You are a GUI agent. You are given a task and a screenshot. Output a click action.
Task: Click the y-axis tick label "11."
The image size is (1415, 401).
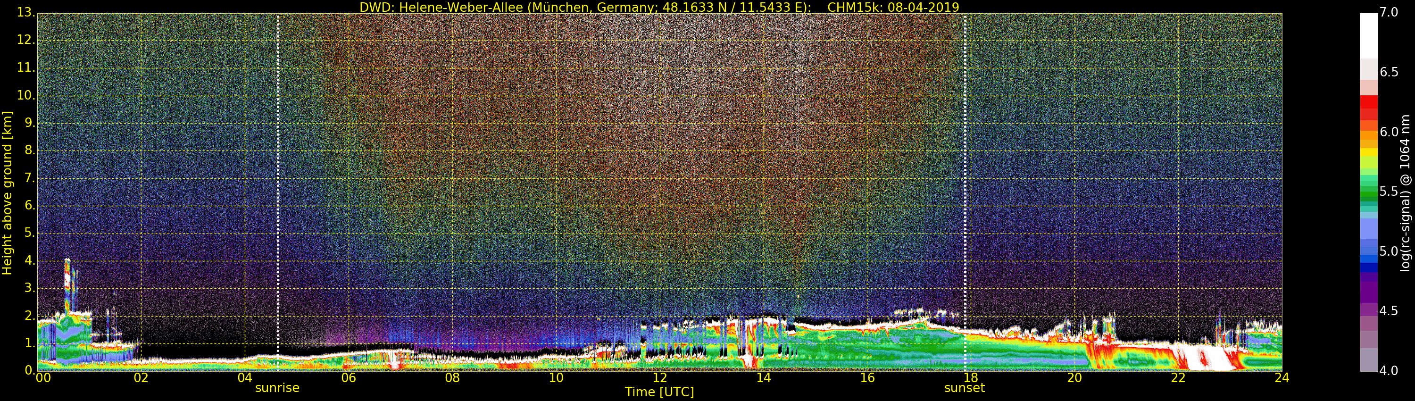point(26,67)
